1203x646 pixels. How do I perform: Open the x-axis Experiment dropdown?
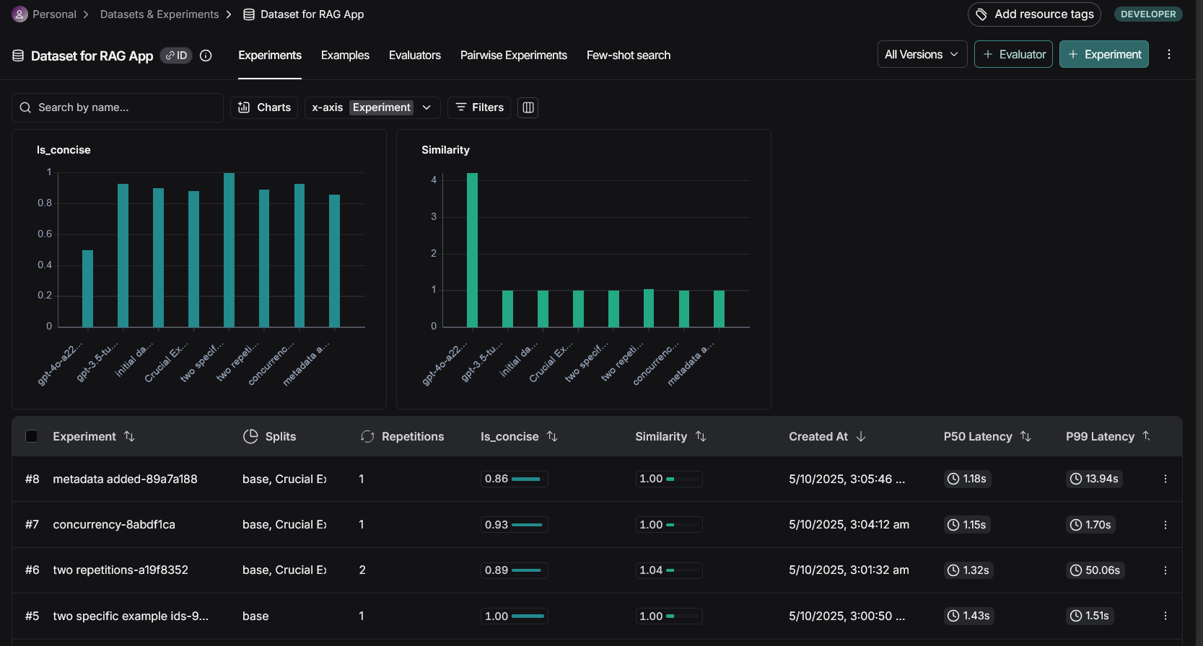[x=372, y=107]
